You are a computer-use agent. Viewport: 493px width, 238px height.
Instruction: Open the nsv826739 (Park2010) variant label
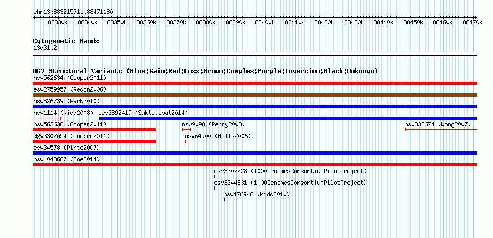pos(66,101)
